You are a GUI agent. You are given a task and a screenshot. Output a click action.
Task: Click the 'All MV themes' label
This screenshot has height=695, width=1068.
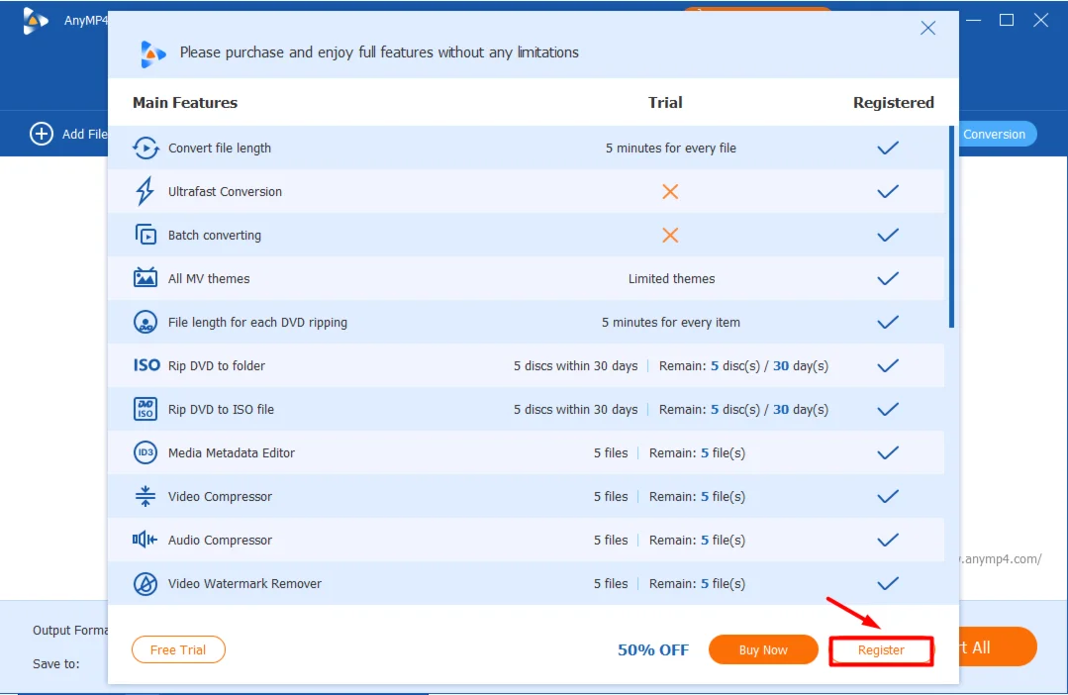coord(209,278)
